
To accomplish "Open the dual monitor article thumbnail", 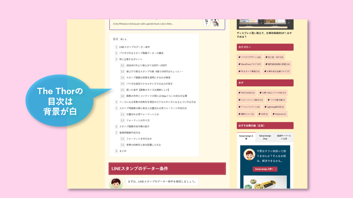I will [x=265, y=25].
